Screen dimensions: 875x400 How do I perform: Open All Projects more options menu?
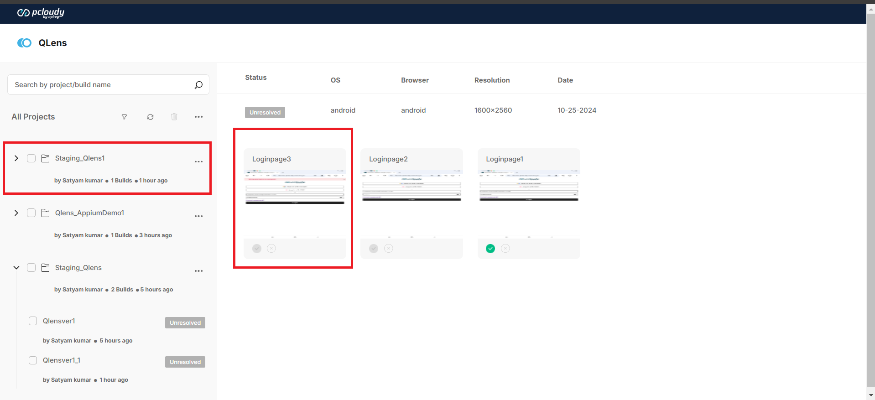(198, 117)
